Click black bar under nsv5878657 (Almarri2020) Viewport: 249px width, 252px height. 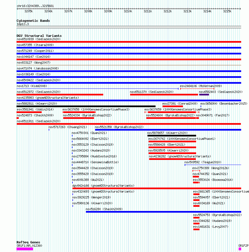pyautogui.click(x=172, y=136)
